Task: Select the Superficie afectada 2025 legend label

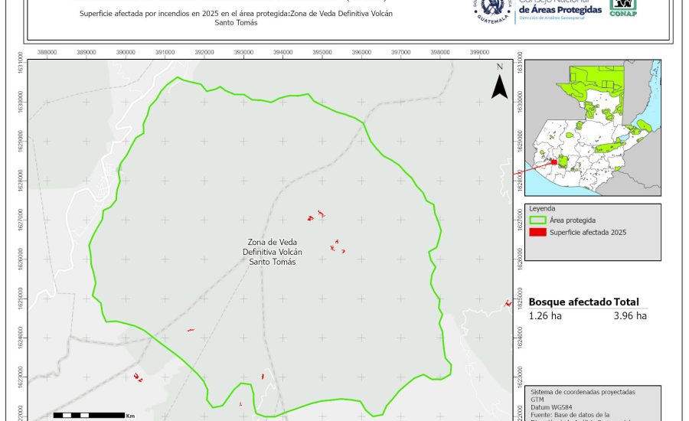Action: point(588,232)
